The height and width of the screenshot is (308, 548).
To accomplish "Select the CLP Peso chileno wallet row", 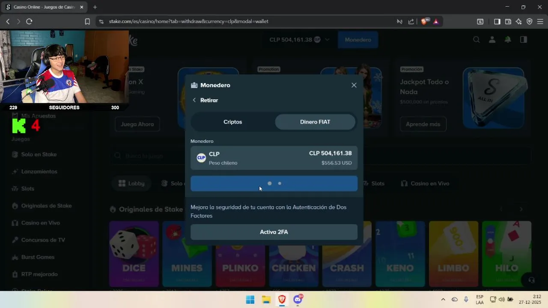I will (274, 158).
